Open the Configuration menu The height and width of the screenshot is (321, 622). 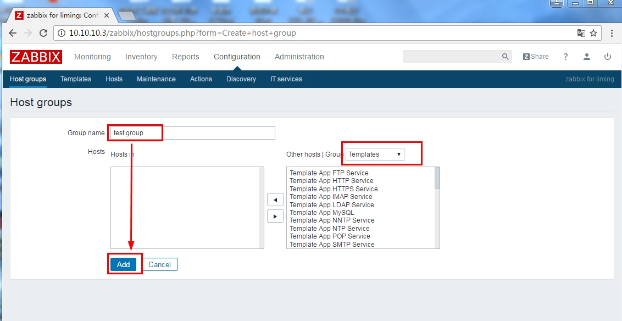237,57
